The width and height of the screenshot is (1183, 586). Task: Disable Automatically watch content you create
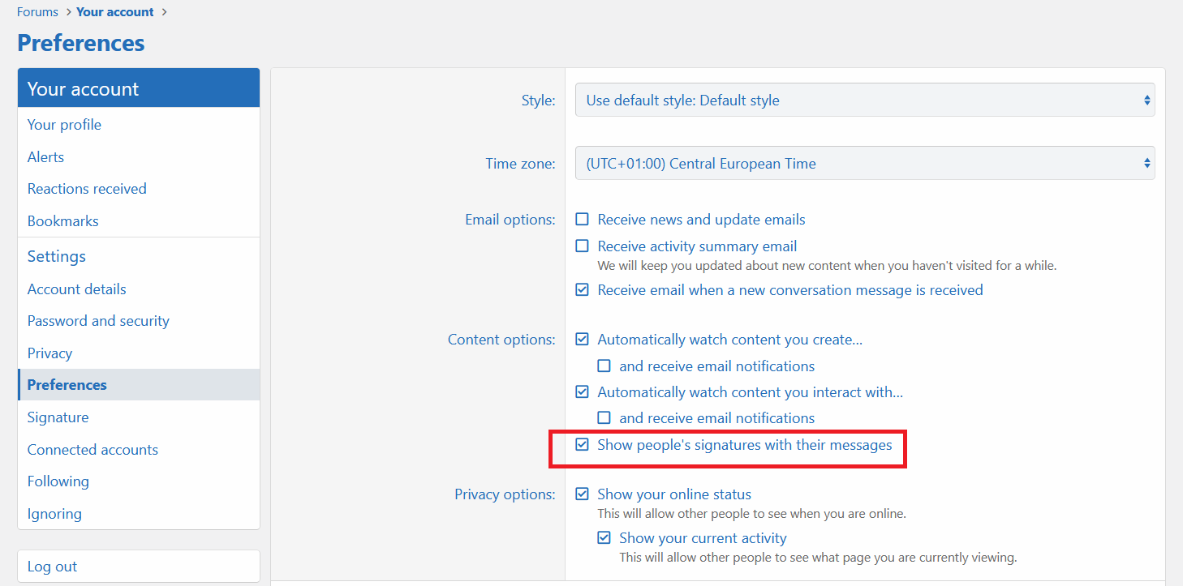(582, 340)
